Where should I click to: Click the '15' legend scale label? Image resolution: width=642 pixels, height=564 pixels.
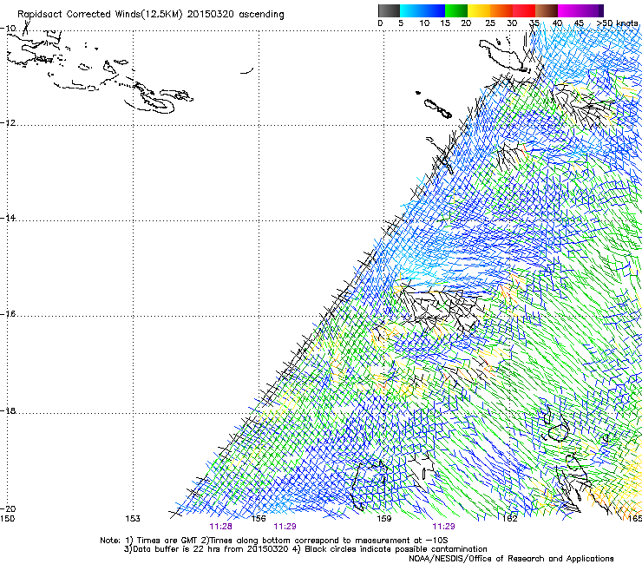tap(445, 23)
